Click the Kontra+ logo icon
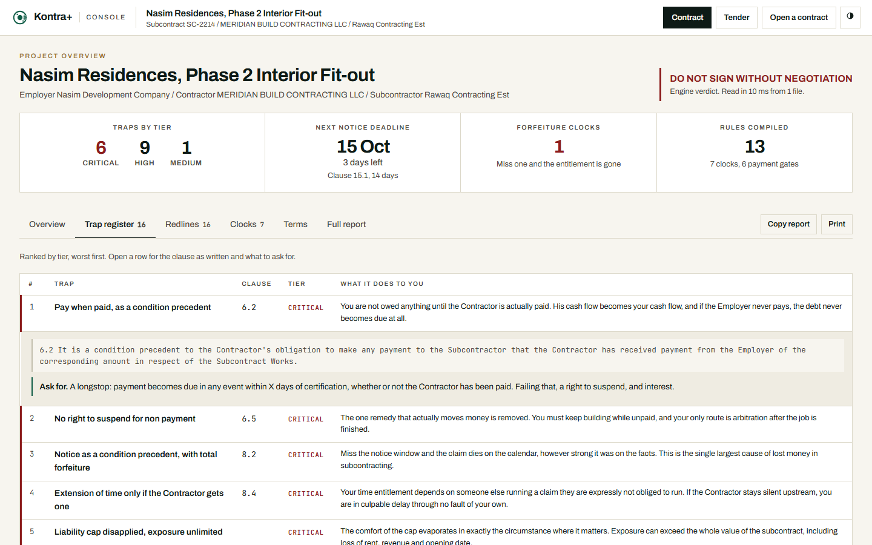This screenshot has width=872, height=545. [x=20, y=18]
